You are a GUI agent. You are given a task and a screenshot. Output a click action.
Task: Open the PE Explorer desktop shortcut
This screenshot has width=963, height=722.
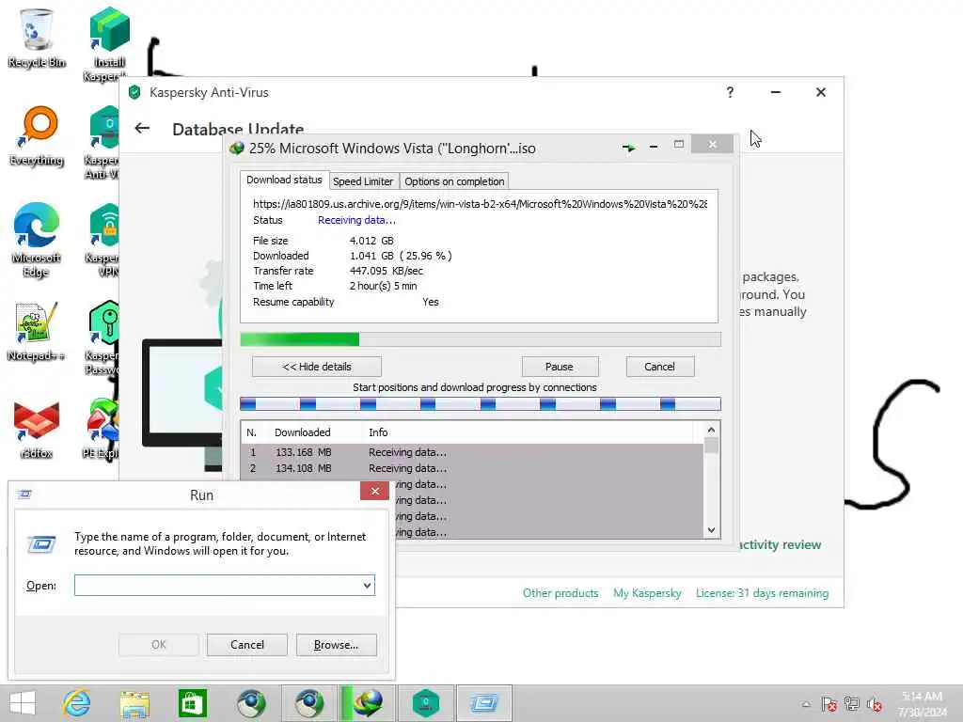tap(102, 429)
